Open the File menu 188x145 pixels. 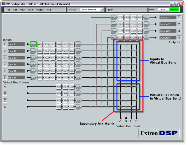(x=8, y=10)
